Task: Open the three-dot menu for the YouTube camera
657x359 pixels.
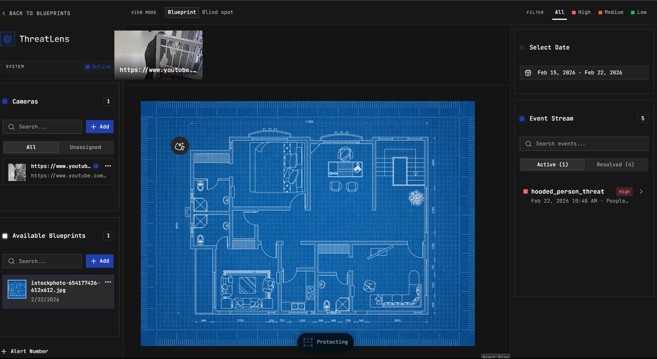Action: (x=108, y=166)
